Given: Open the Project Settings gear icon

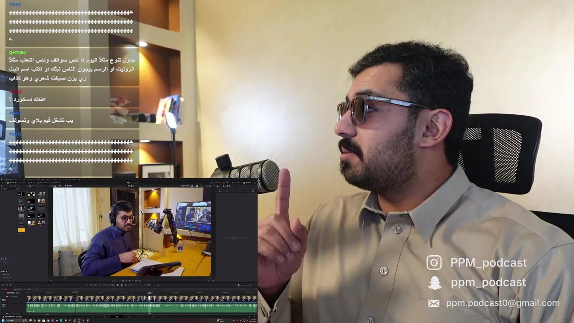Looking at the screenshot, I should (254, 317).
